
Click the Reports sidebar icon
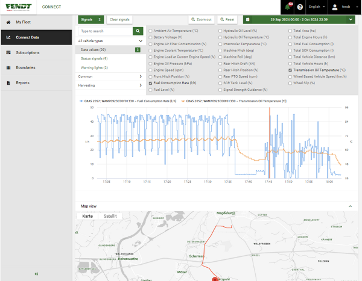(x=8, y=83)
